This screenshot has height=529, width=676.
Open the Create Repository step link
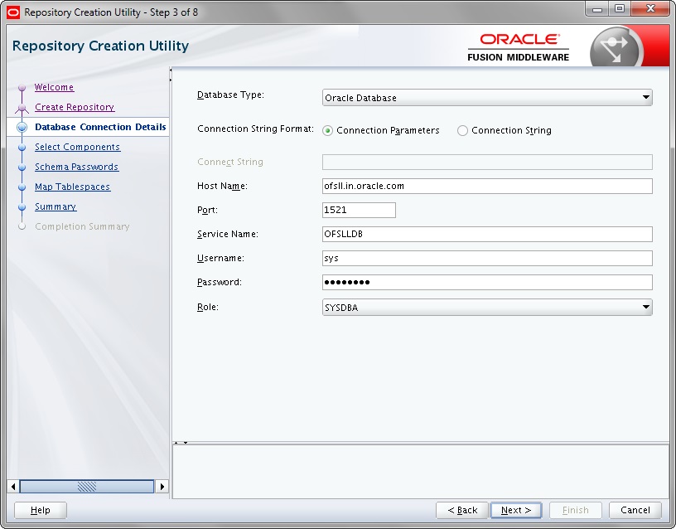pos(75,107)
